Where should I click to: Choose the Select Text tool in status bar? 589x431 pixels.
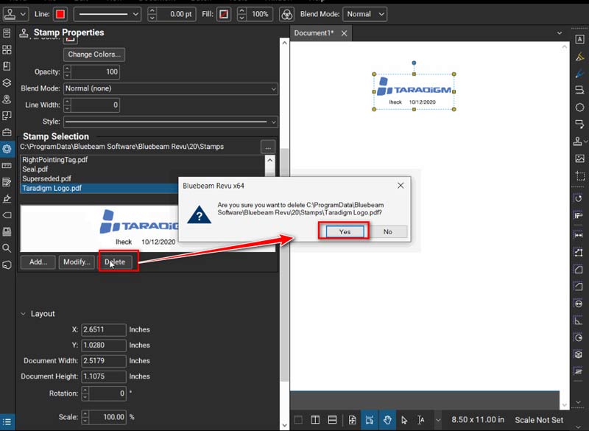point(420,420)
